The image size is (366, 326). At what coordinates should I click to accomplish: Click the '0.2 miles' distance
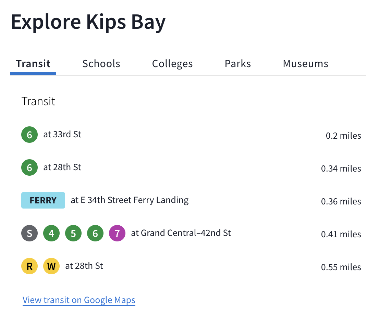[343, 136]
